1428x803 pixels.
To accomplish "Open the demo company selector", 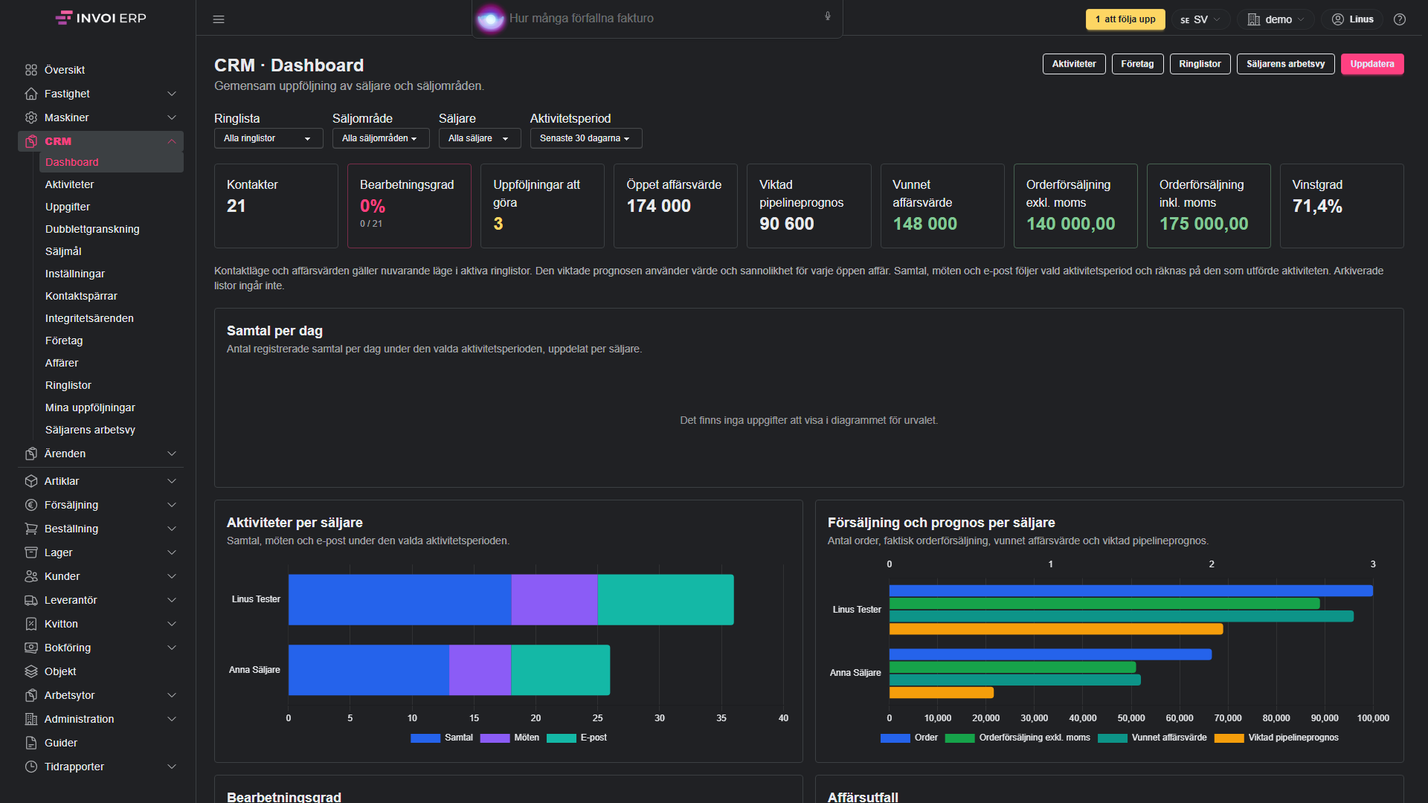I will [1276, 19].
